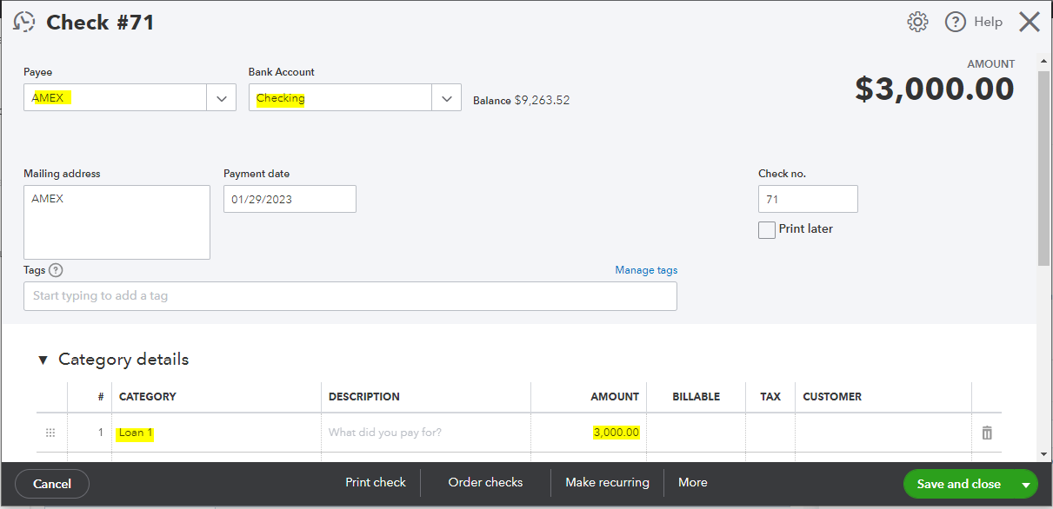Grab the drag handle on row 1
Viewport: 1053px width, 509px height.
50,433
